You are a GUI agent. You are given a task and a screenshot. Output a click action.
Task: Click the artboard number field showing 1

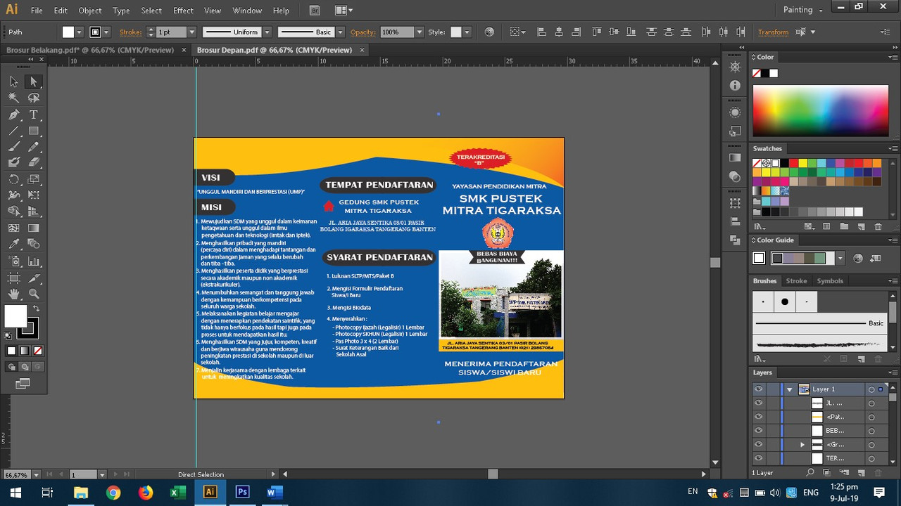tap(83, 475)
